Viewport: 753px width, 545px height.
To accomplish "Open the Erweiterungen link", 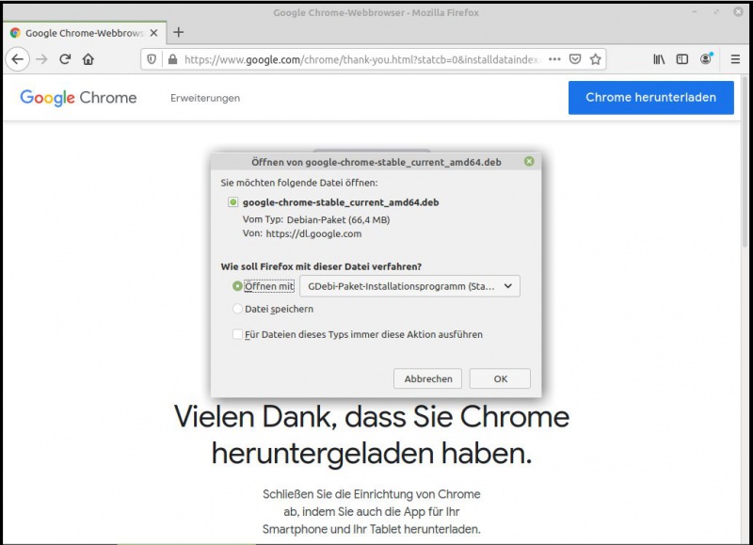I will tap(205, 98).
